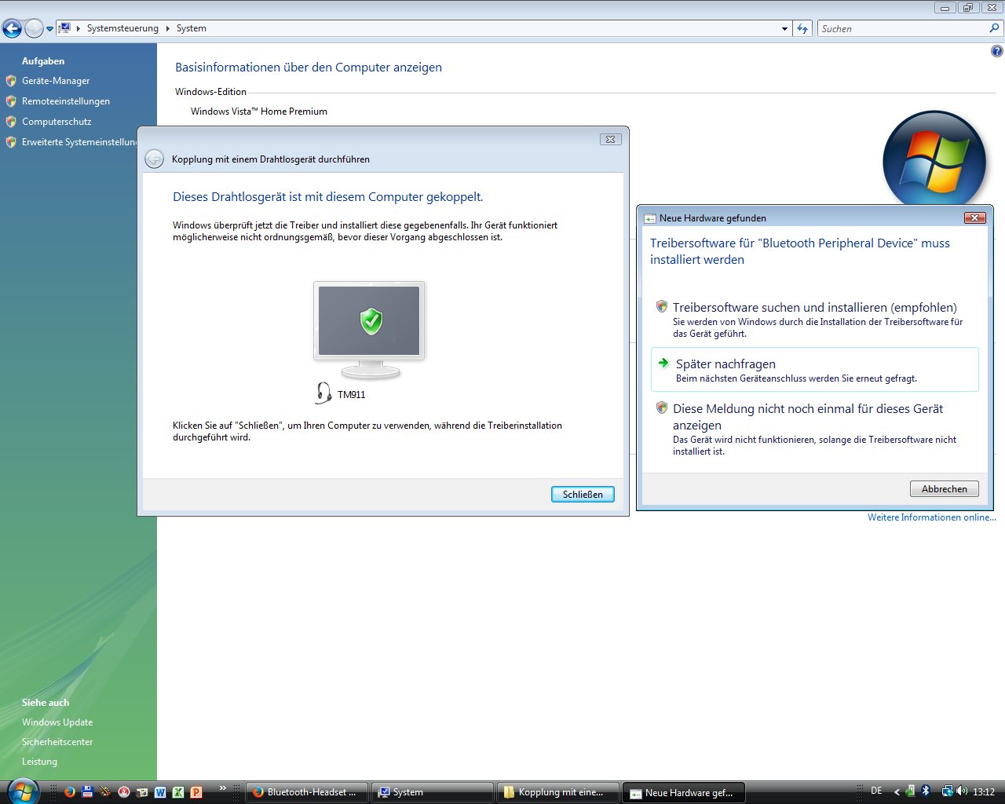Click the Basisinformationen über den Computer heading
Viewport: 1005px width, 804px height.
click(309, 68)
